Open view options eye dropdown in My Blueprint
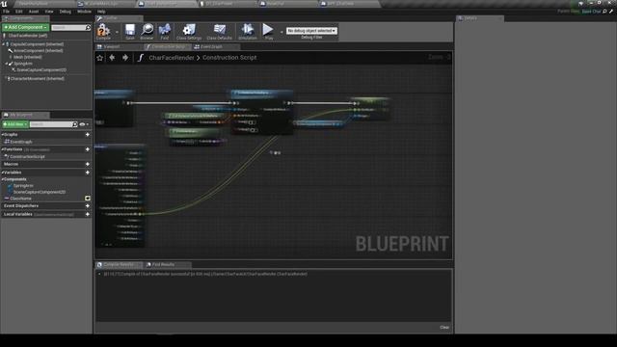 point(84,124)
